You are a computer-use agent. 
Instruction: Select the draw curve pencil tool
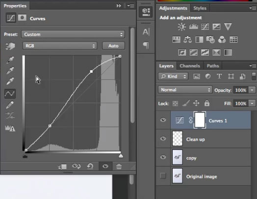coord(10,105)
